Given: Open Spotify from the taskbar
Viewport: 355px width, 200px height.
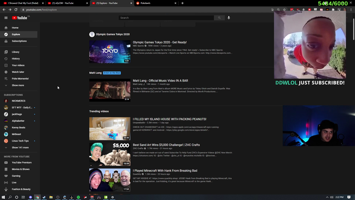Looking at the screenshot, I should coord(78,197).
